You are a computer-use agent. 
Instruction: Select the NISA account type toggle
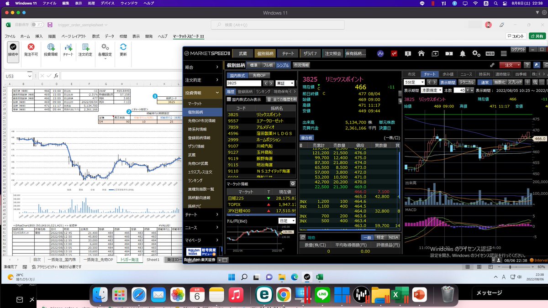[393, 237]
